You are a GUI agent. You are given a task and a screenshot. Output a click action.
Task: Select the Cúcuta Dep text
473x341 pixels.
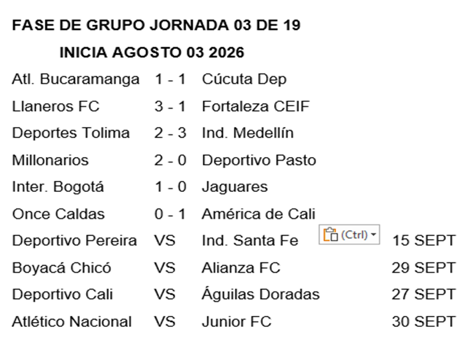244,80
